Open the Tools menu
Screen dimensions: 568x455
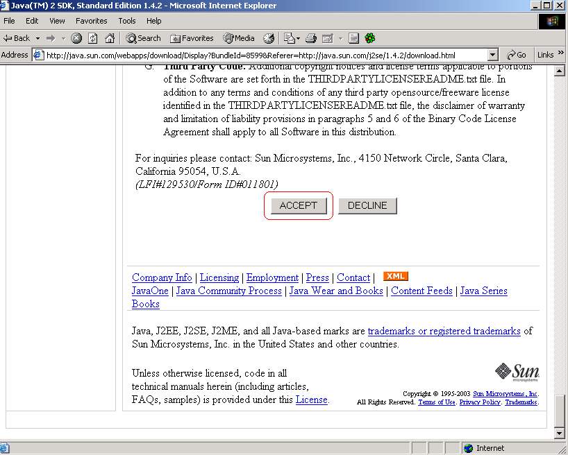127,21
